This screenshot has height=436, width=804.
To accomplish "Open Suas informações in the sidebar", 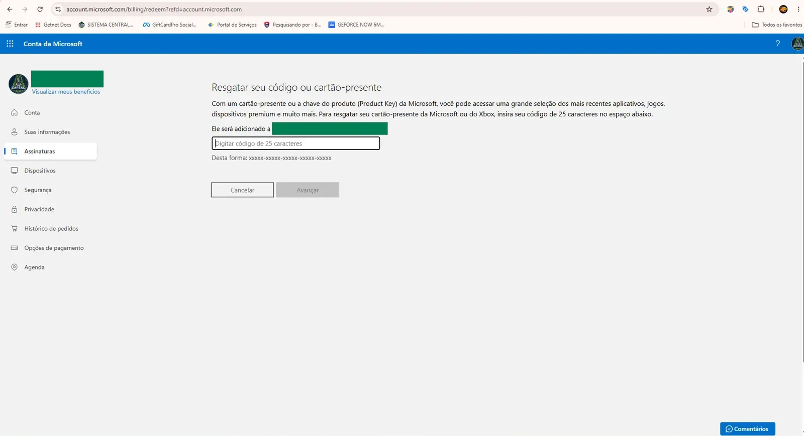I will [50, 132].
